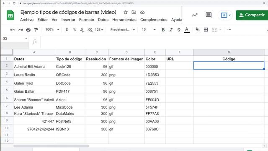Increase decimal places
The width and height of the screenshot is (268, 151).
[x=90, y=30]
